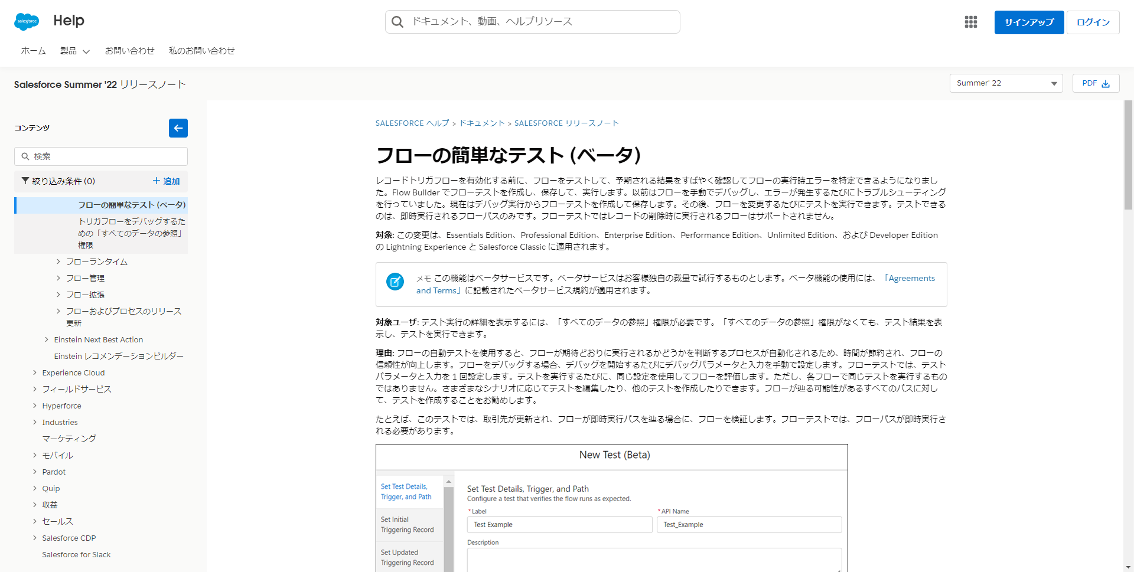Add a filter with 追加
Viewport: 1134px width, 572px height.
point(166,181)
